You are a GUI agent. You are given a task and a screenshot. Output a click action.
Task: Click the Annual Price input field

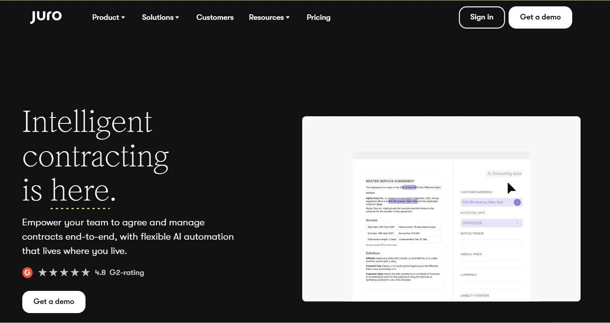click(x=491, y=264)
